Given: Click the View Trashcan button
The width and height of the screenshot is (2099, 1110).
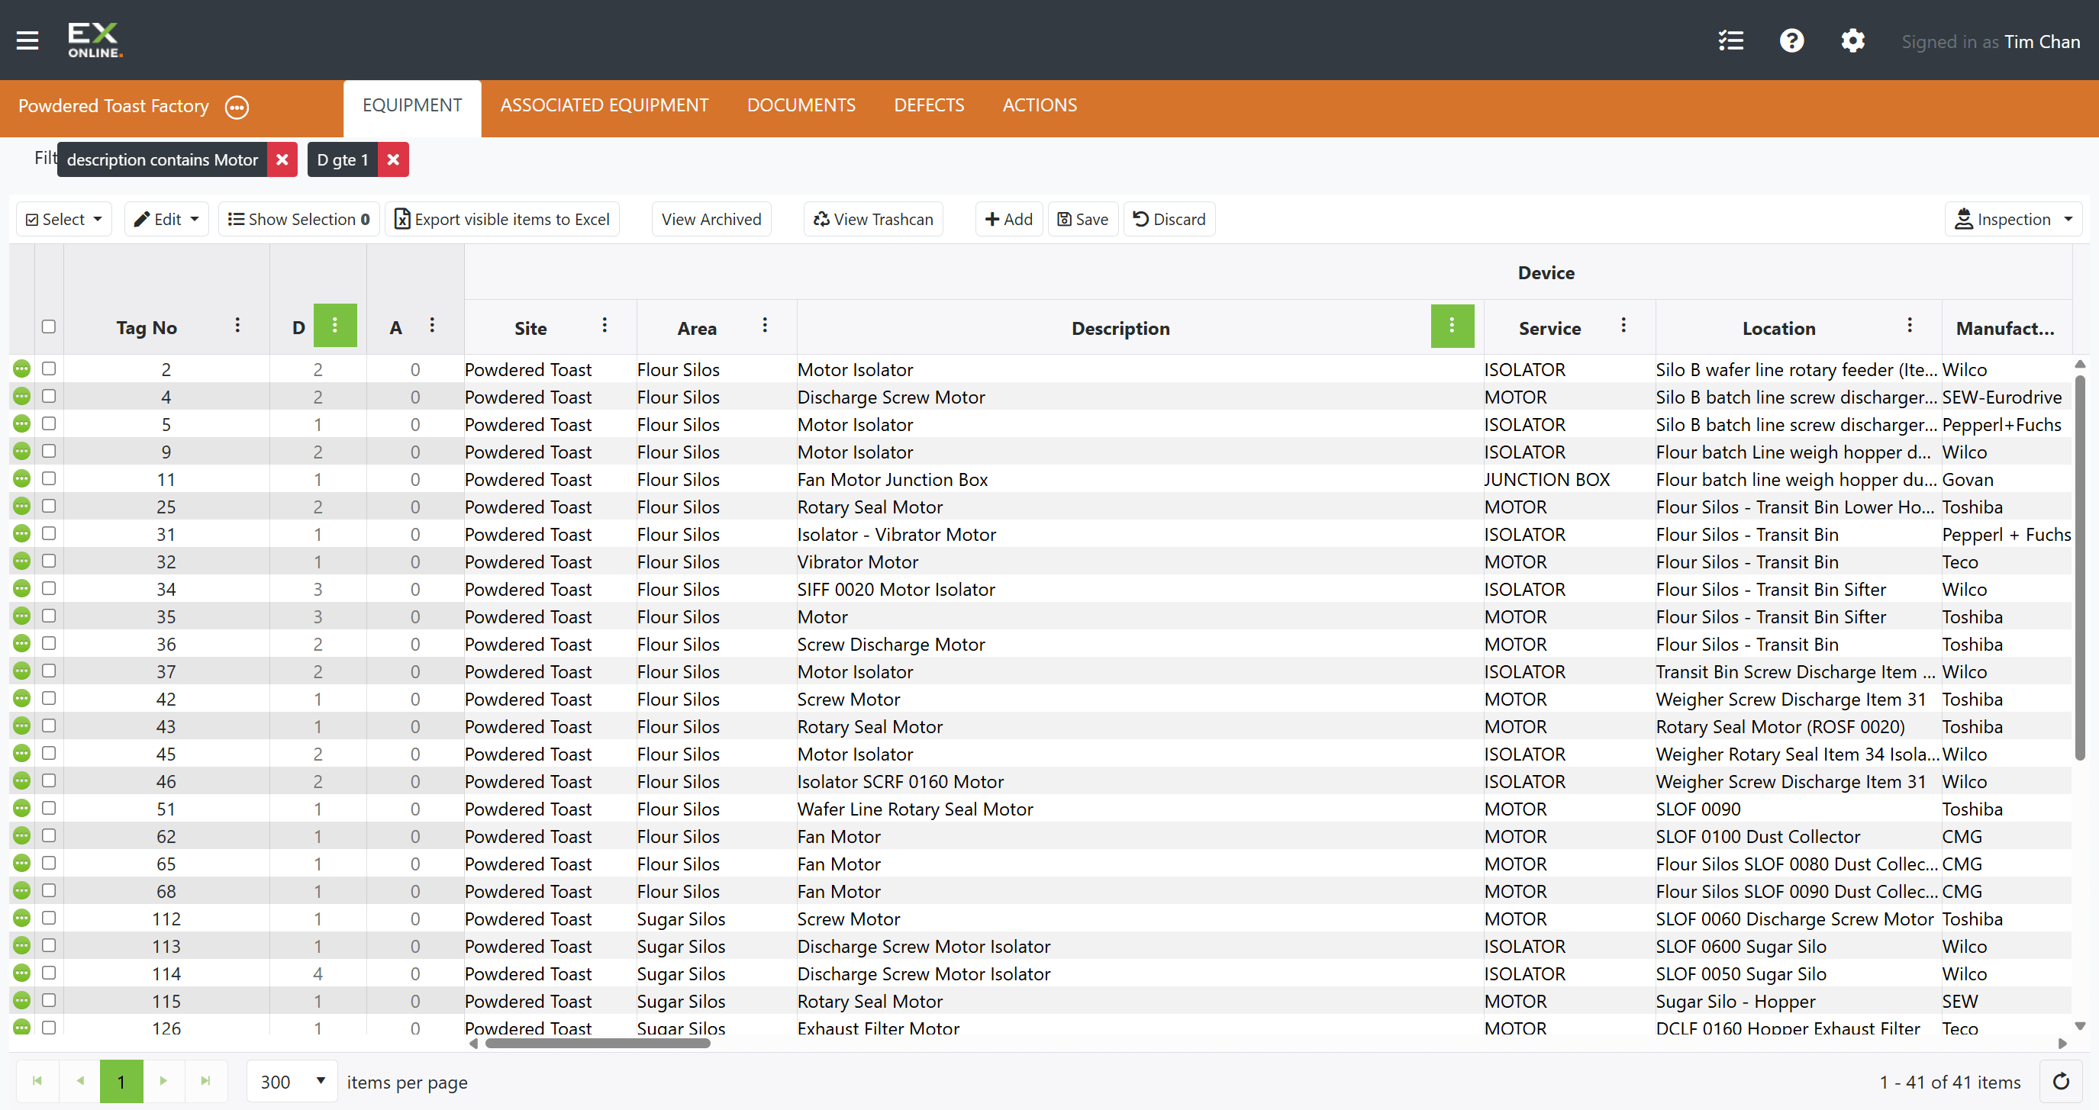Looking at the screenshot, I should tap(872, 219).
